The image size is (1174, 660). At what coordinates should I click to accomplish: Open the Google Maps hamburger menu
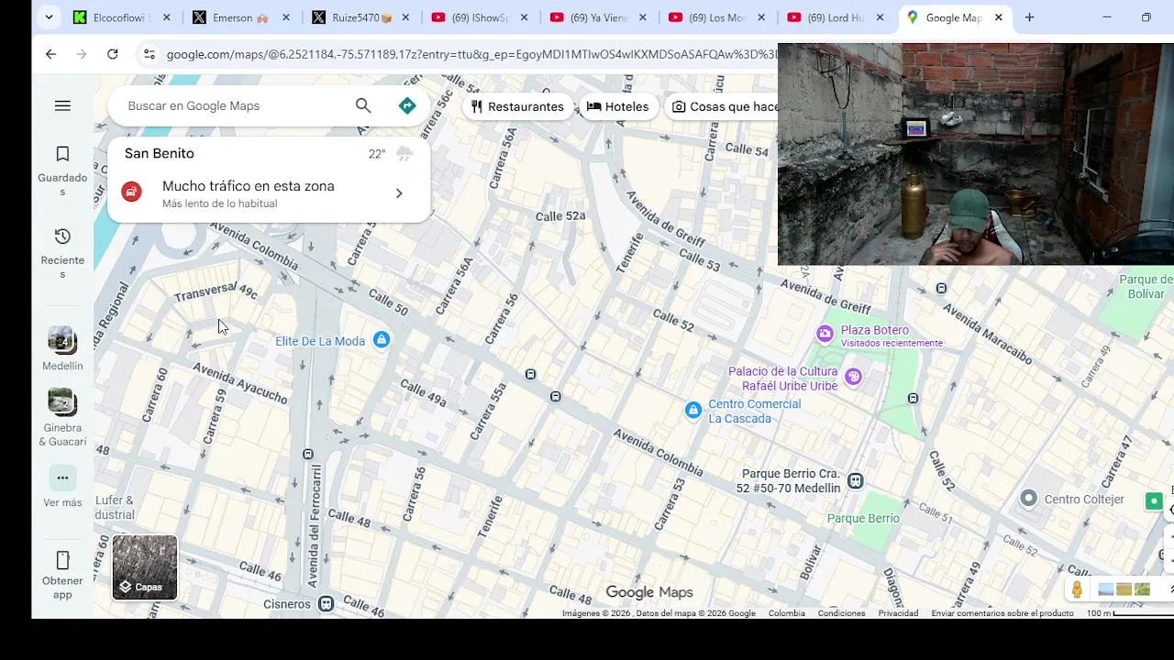point(62,106)
